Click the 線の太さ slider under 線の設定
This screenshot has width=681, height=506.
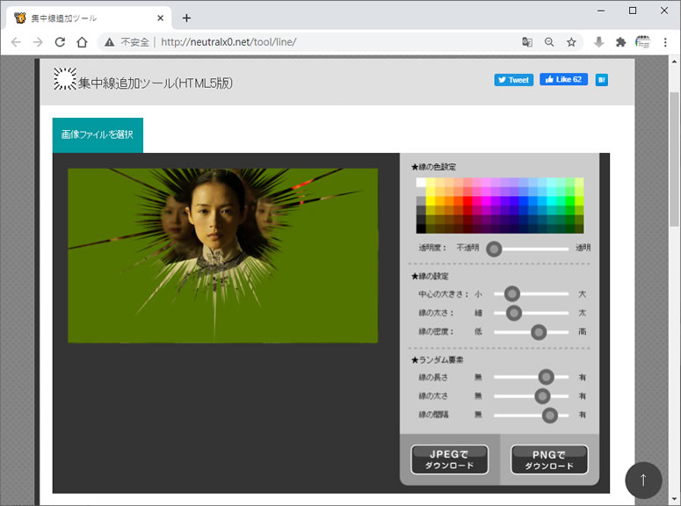(x=514, y=313)
